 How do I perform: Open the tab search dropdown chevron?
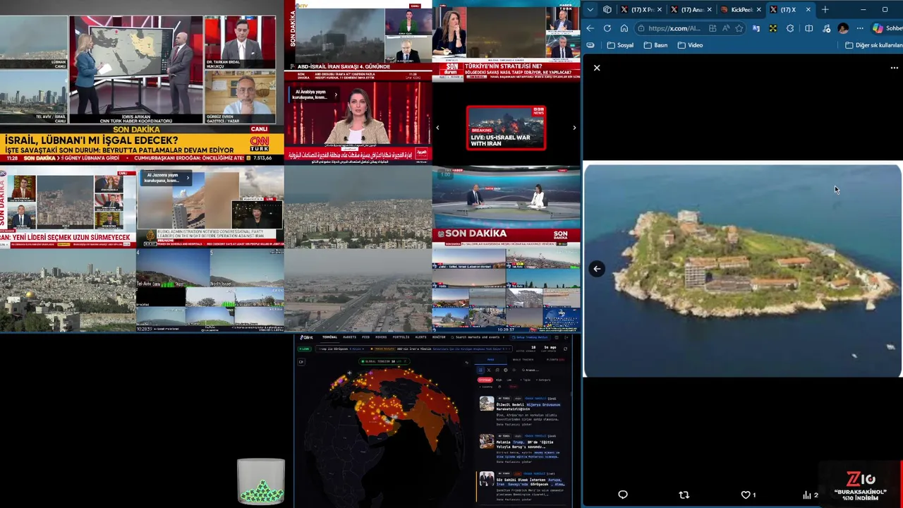point(590,9)
